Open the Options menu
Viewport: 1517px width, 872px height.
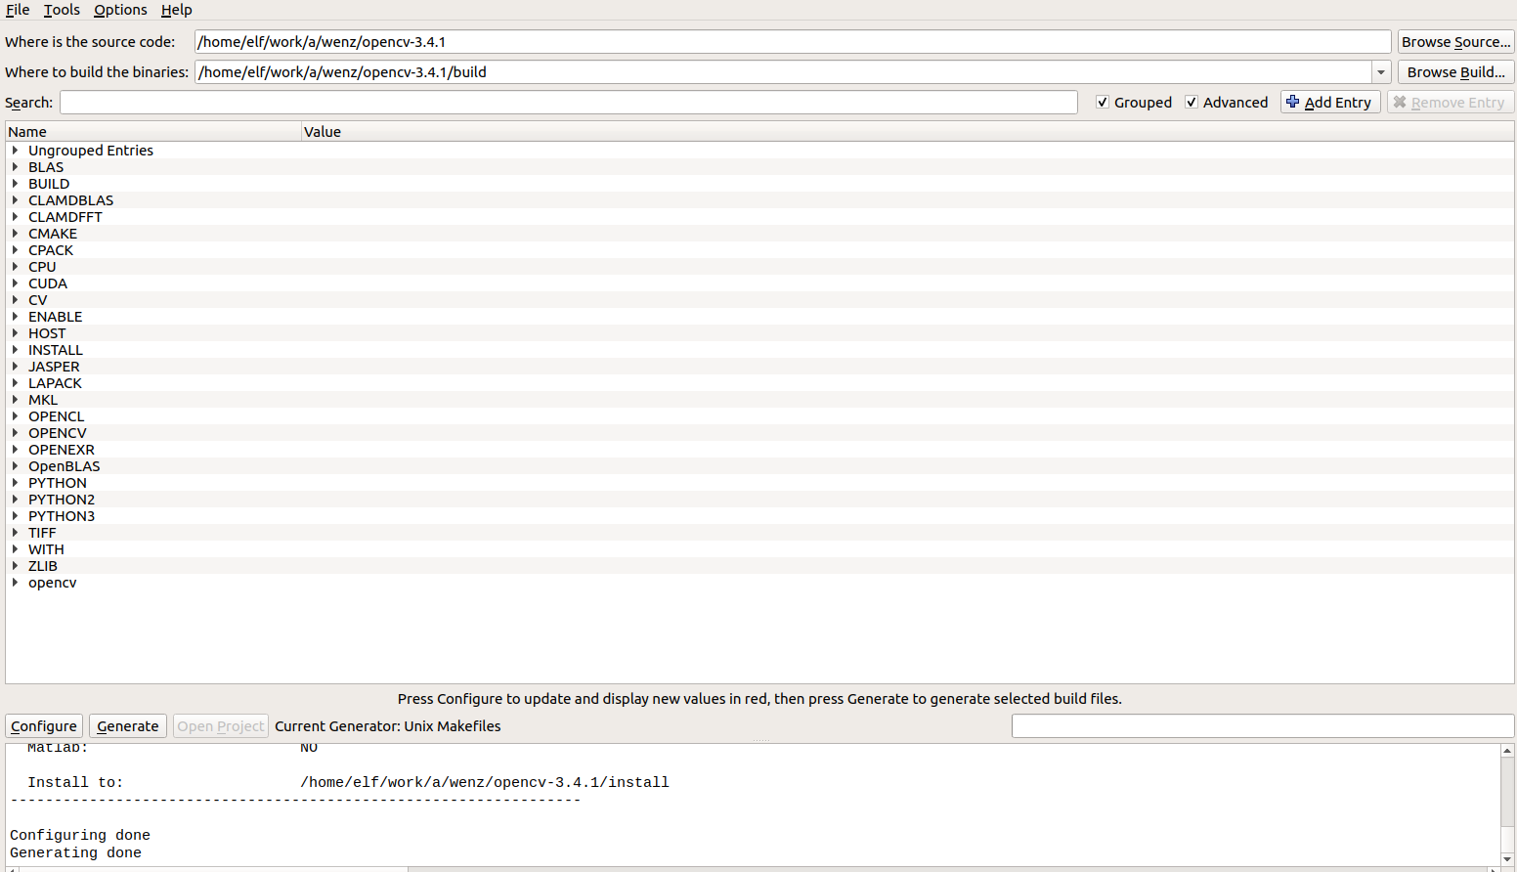point(120,10)
